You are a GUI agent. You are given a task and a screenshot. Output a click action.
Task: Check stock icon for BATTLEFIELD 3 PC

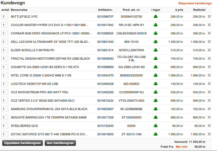click(x=156, y=17)
